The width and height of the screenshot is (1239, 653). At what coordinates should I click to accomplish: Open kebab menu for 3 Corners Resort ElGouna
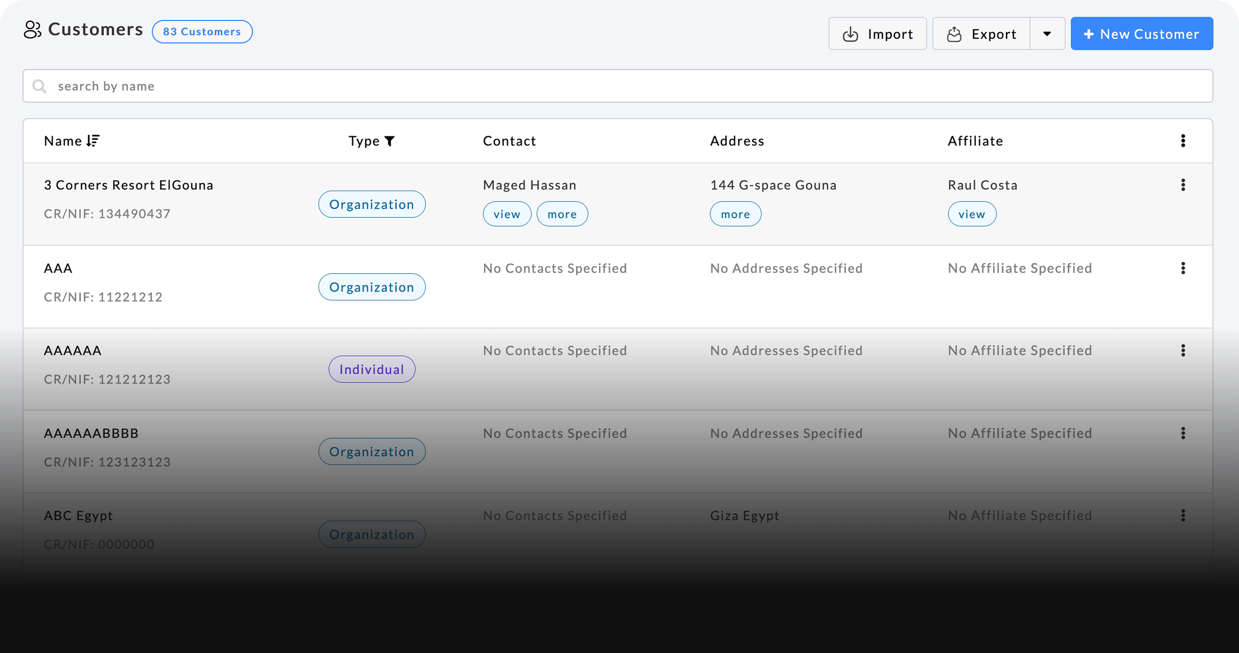[1183, 185]
